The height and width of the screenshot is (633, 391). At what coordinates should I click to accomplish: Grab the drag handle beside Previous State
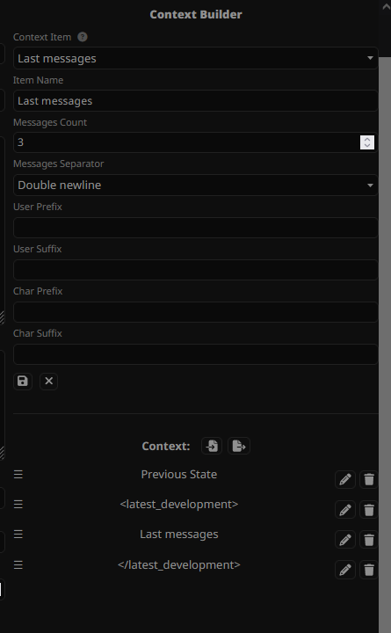pos(18,475)
